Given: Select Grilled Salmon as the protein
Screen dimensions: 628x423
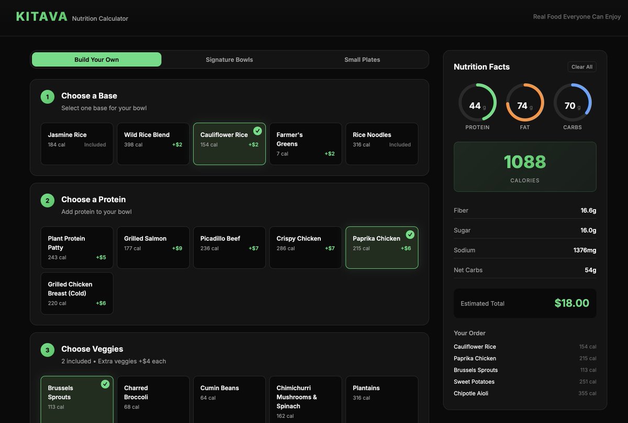Looking at the screenshot, I should pyautogui.click(x=153, y=247).
